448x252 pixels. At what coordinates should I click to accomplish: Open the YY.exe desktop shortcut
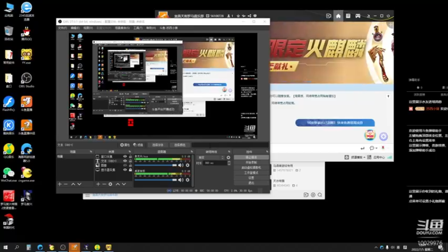pos(26,57)
